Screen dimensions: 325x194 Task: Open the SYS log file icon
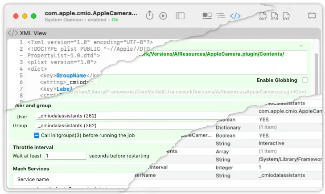pos(286,16)
